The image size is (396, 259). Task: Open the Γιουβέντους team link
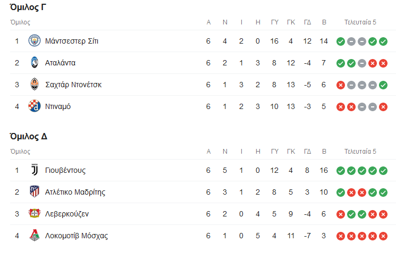point(65,170)
